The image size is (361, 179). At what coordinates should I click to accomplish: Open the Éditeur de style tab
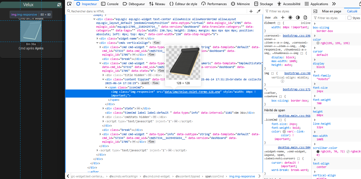(183, 4)
